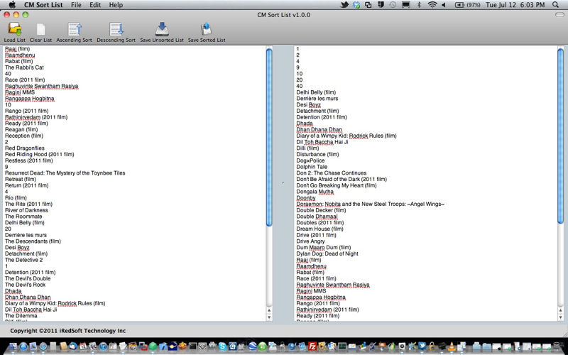Open the Time Machine menu bar icon
Screen dimensions: 568x355
pyautogui.click(x=393, y=5)
